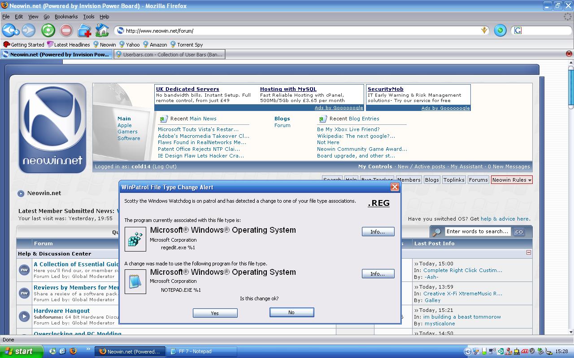
Task: Click Torrent Spy bookmark
Action: tap(186, 45)
